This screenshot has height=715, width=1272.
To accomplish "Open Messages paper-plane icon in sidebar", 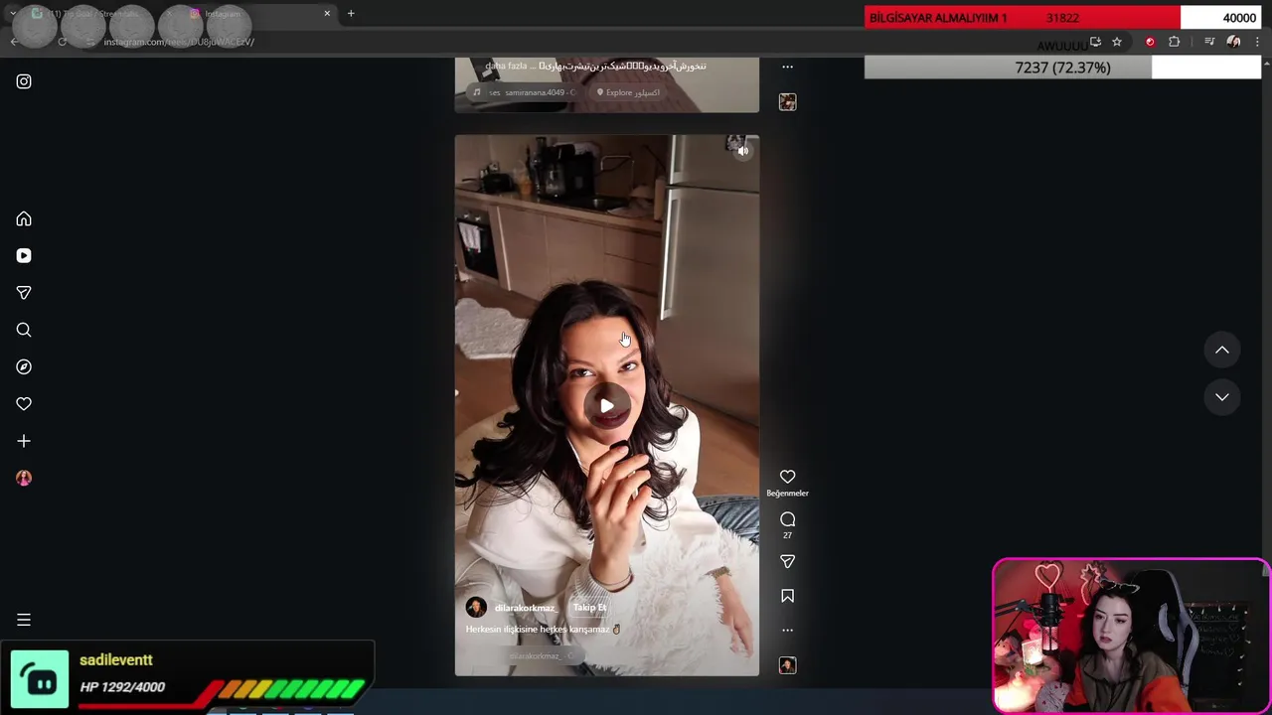I will click(24, 293).
